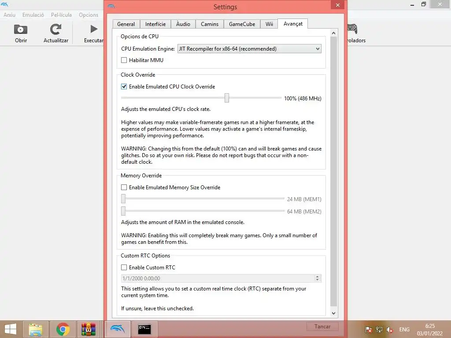This screenshot has height=338, width=451.
Task: Click the controller icon in Dolphin toolbar
Action: coord(352,29)
